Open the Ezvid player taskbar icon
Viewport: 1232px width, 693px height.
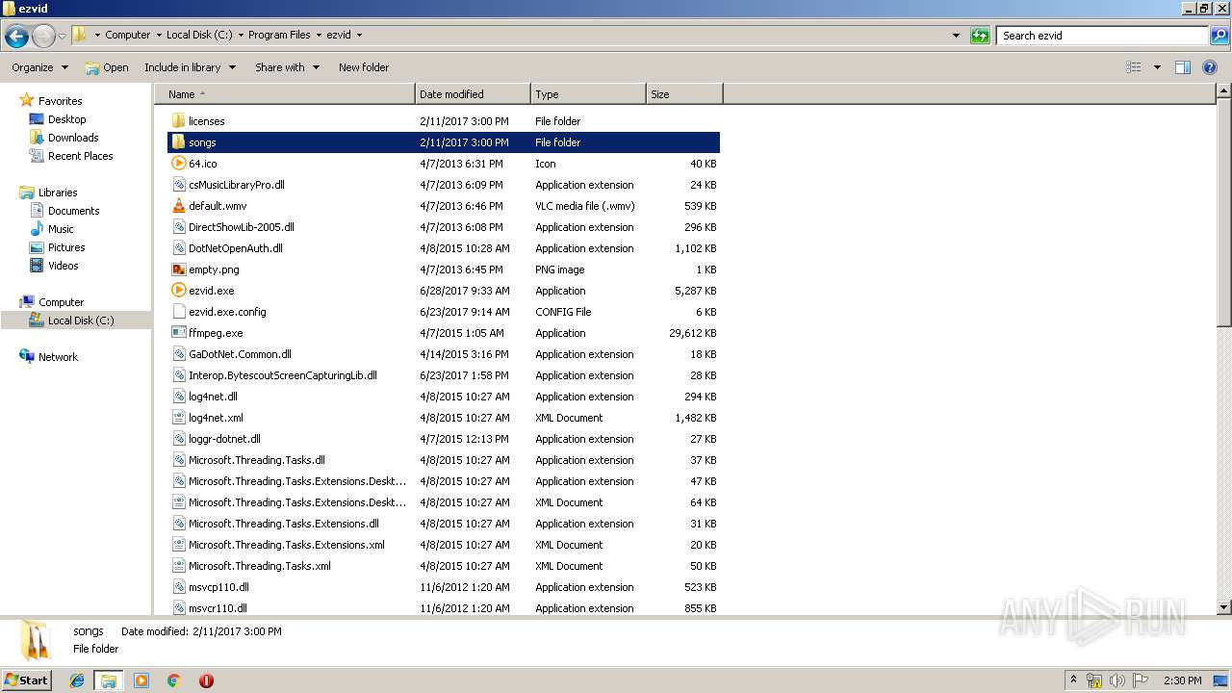(141, 680)
